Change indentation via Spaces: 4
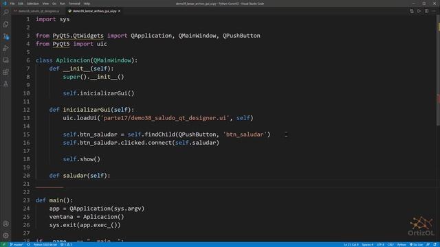This screenshot has height=247, width=440. pos(367,244)
